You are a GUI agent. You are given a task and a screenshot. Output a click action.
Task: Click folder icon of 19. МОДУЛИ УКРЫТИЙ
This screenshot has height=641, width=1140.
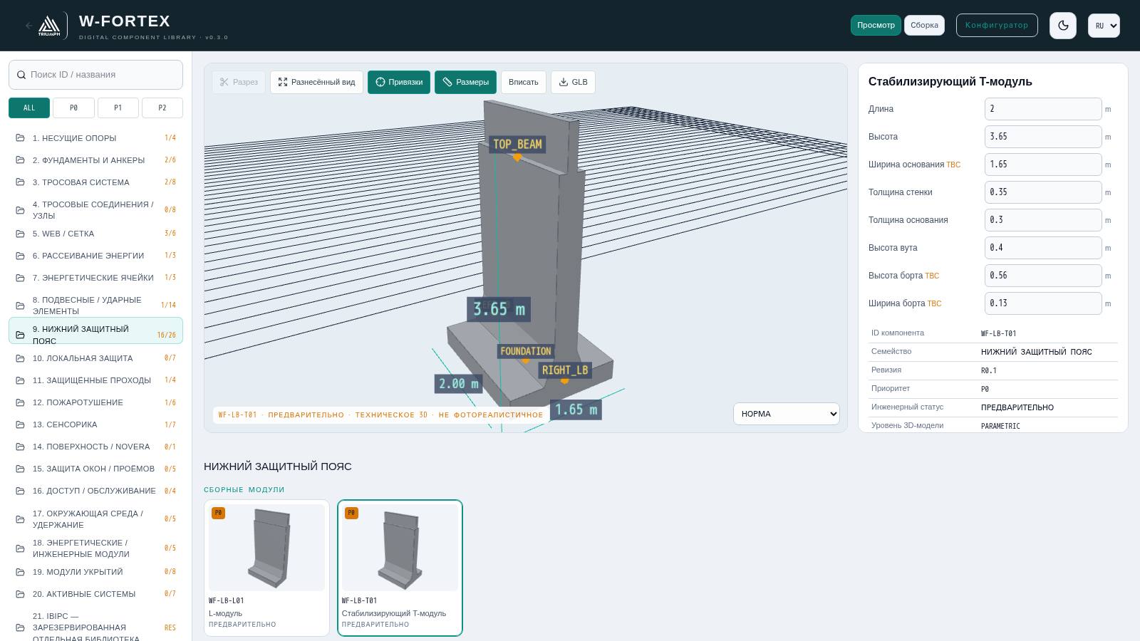20,572
